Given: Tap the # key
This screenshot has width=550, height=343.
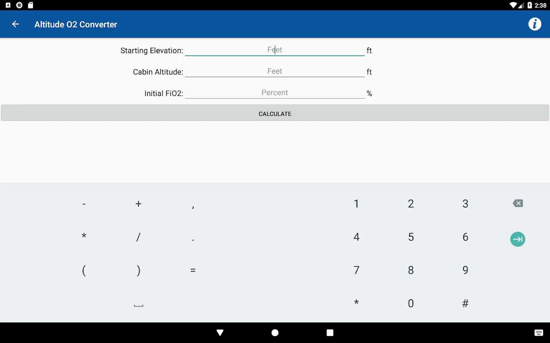Looking at the screenshot, I should pos(465,304).
